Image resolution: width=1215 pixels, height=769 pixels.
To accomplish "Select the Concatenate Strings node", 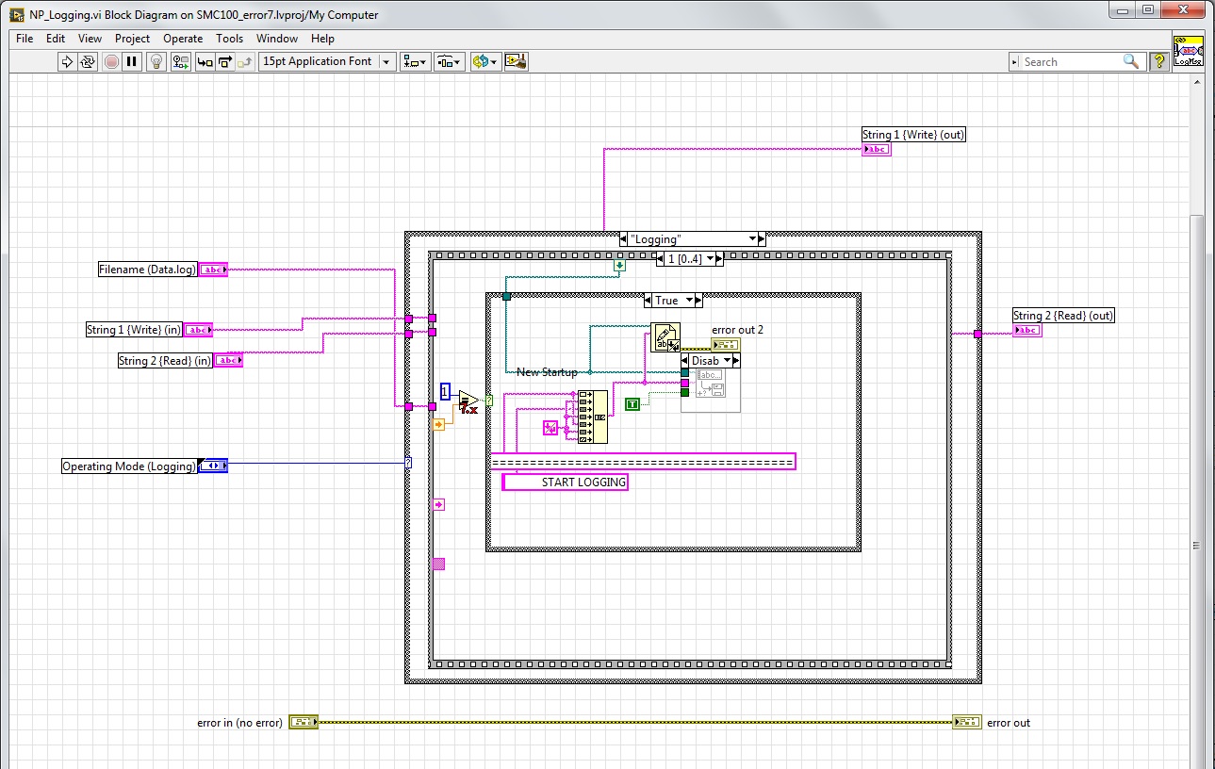I will point(593,417).
